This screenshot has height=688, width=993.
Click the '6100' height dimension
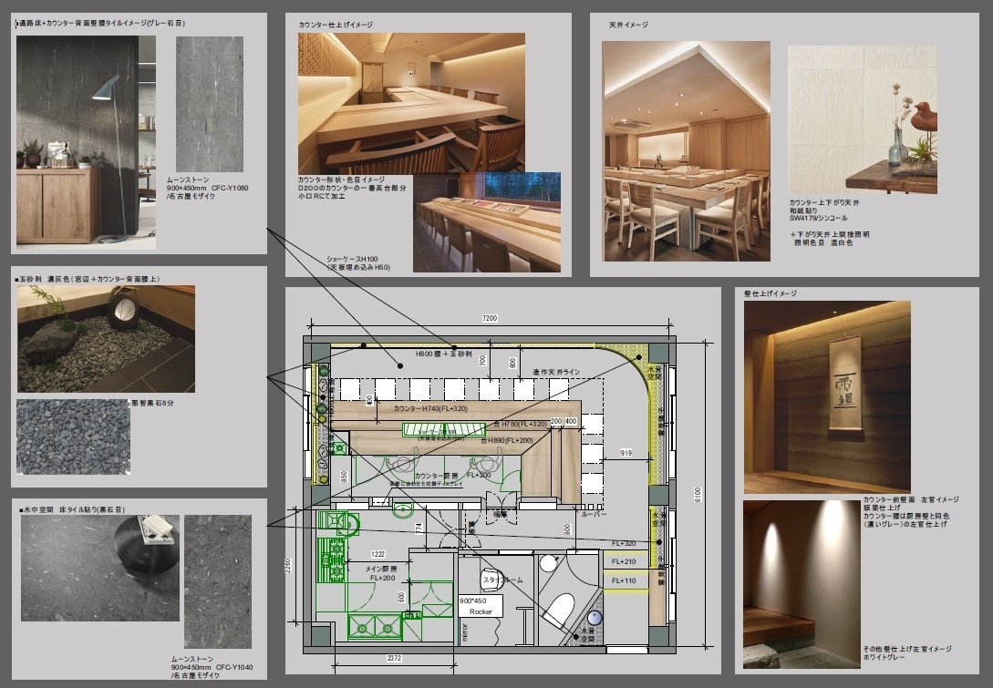(x=698, y=495)
